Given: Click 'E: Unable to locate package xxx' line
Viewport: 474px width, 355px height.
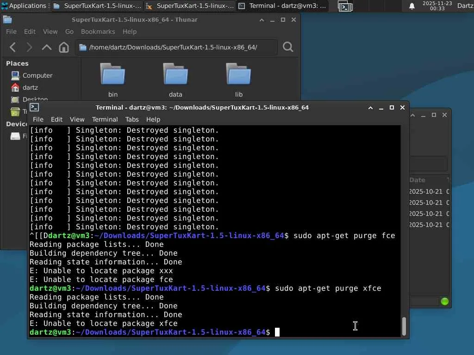Looking at the screenshot, I should click(101, 271).
